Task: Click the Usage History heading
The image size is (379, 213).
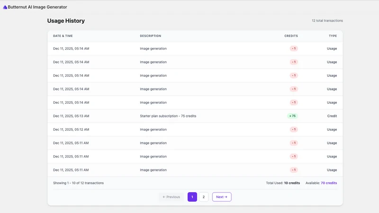Action: coord(66,21)
